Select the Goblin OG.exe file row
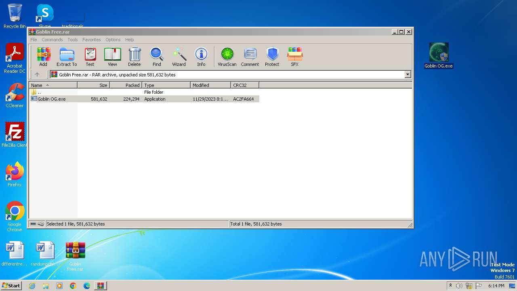Image resolution: width=517 pixels, height=291 pixels. (x=144, y=99)
